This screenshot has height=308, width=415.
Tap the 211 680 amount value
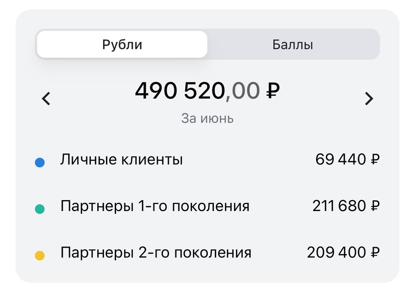pyautogui.click(x=339, y=206)
